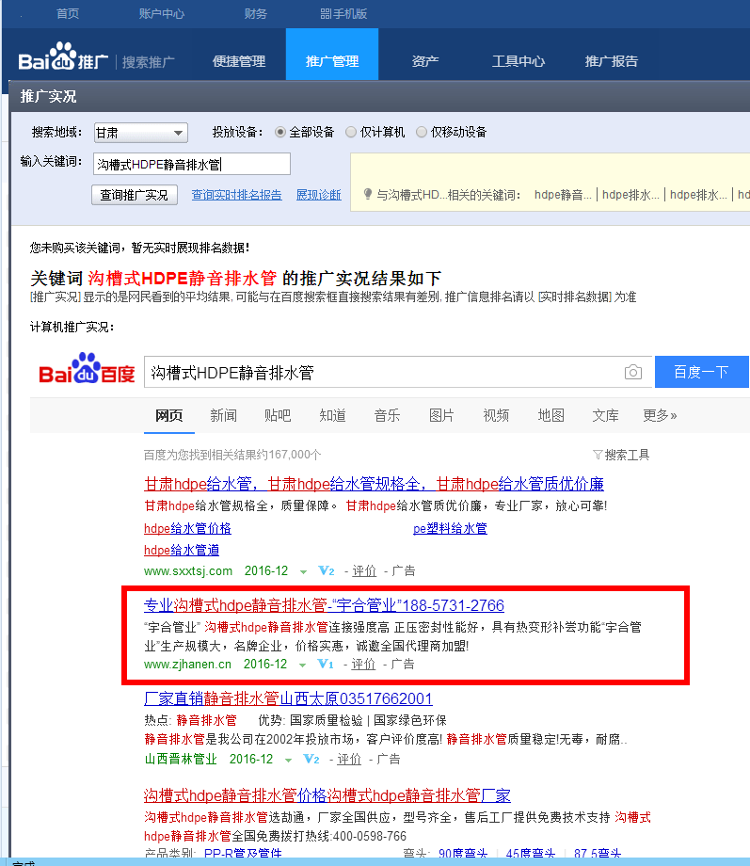Open 专业沟槽式hdpe静音排水管 宇合管业 result title
Image resolution: width=750 pixels, height=866 pixels.
tap(324, 605)
